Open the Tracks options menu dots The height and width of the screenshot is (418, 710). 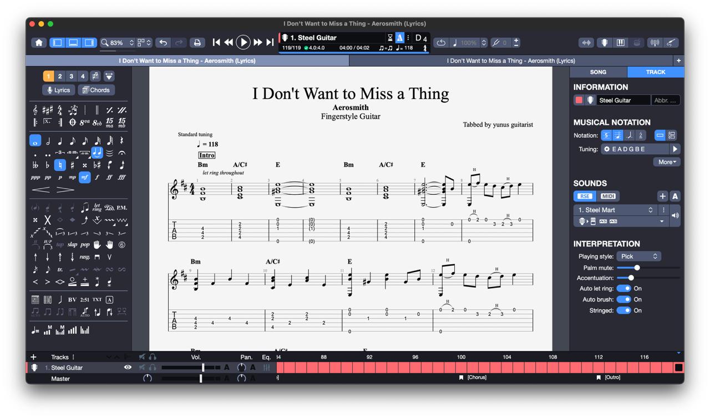73,357
